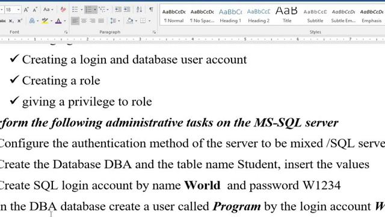Click the word 'World' in bold text
The width and height of the screenshot is (385, 217).
[x=202, y=185]
